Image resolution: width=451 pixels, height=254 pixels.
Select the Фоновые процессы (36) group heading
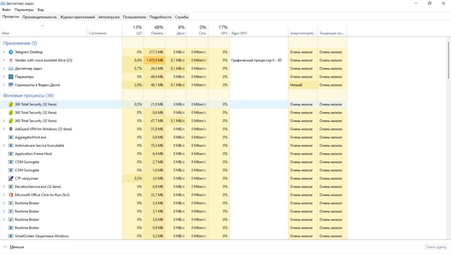(x=29, y=96)
